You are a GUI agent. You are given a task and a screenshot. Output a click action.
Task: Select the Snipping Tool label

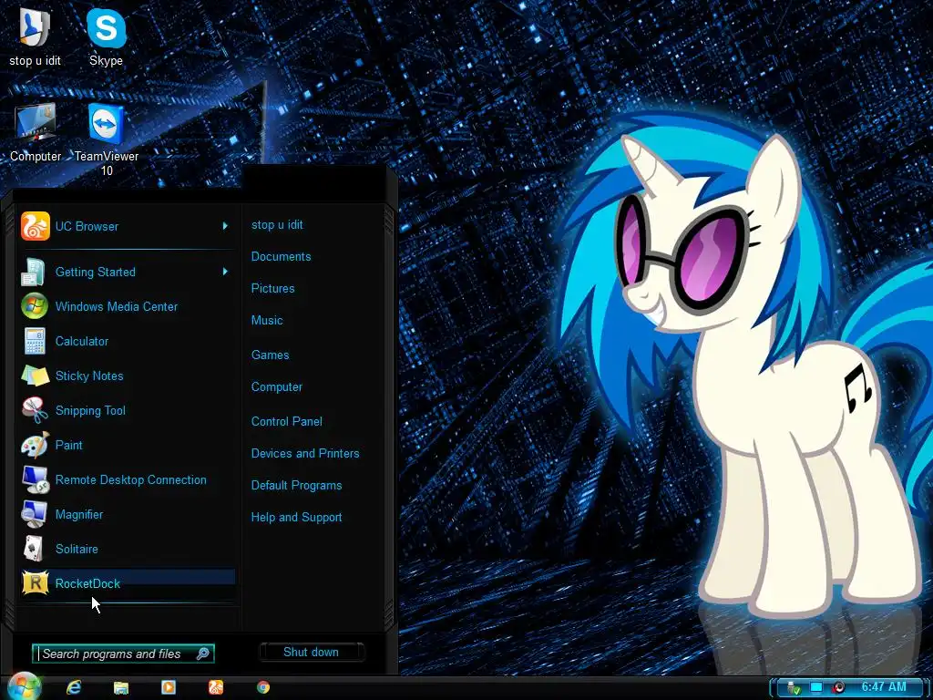point(90,411)
